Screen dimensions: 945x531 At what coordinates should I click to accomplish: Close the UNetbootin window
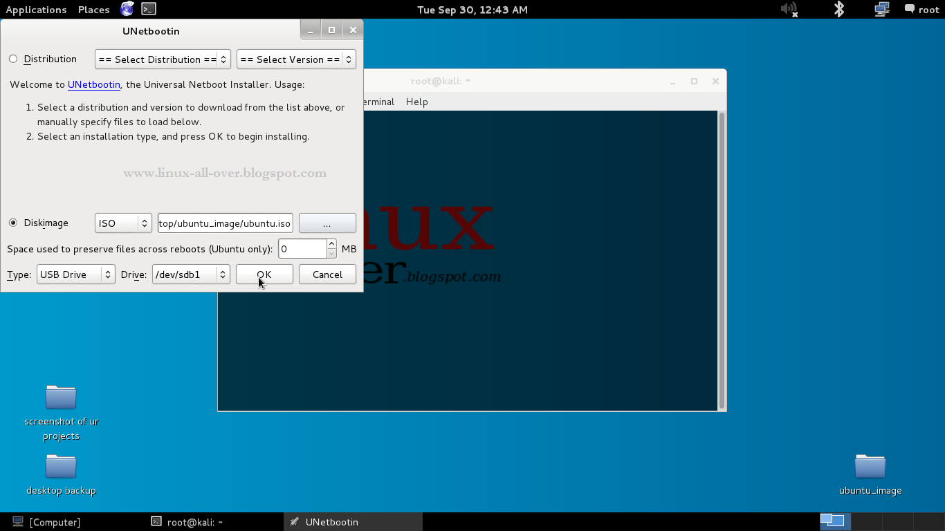[x=353, y=30]
